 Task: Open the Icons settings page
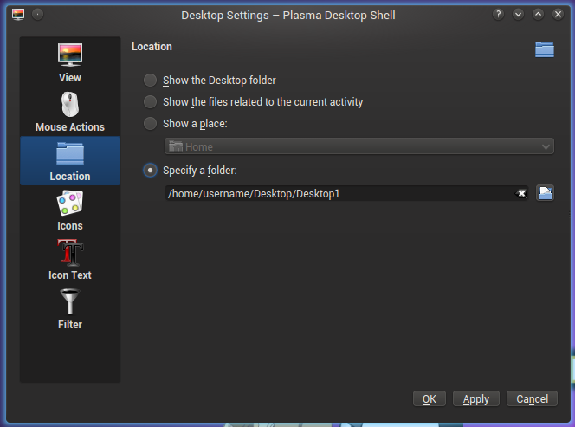pyautogui.click(x=70, y=210)
